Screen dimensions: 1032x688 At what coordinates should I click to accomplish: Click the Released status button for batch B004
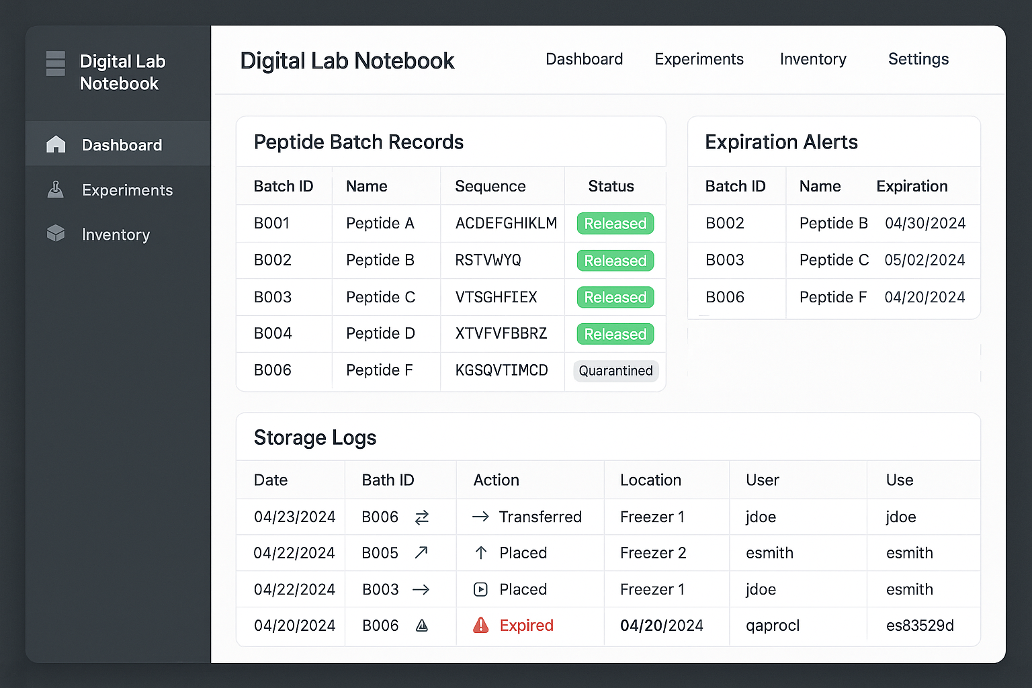click(615, 333)
